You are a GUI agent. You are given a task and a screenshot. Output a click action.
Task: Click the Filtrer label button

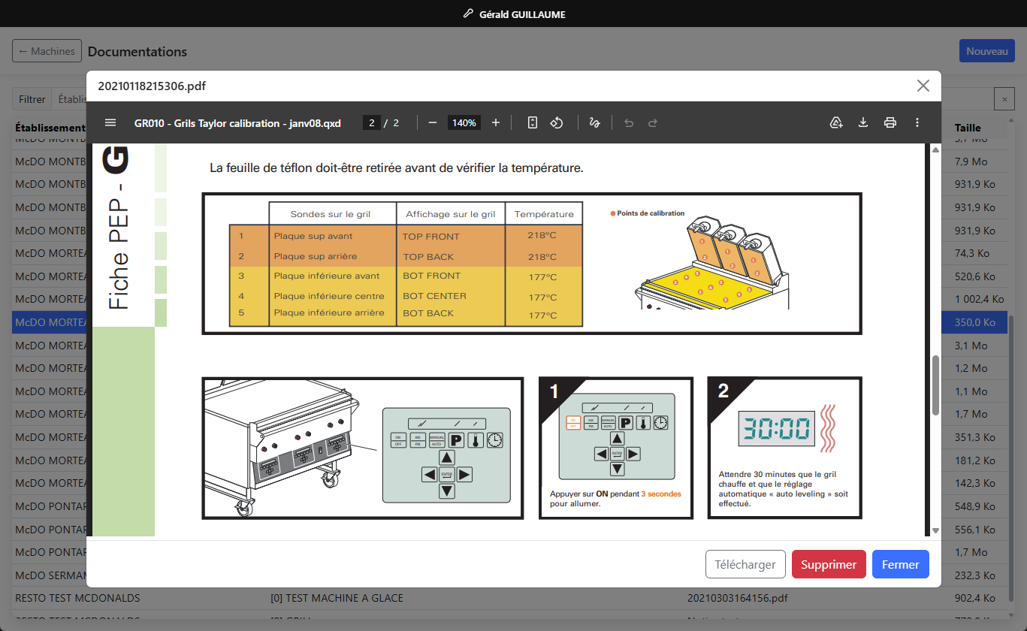[x=32, y=99]
